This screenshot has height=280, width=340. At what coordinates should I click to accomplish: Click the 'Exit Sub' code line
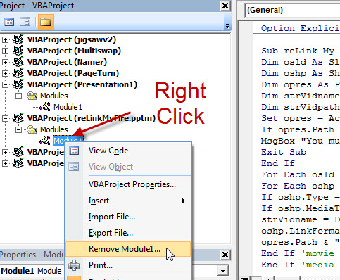(284, 152)
